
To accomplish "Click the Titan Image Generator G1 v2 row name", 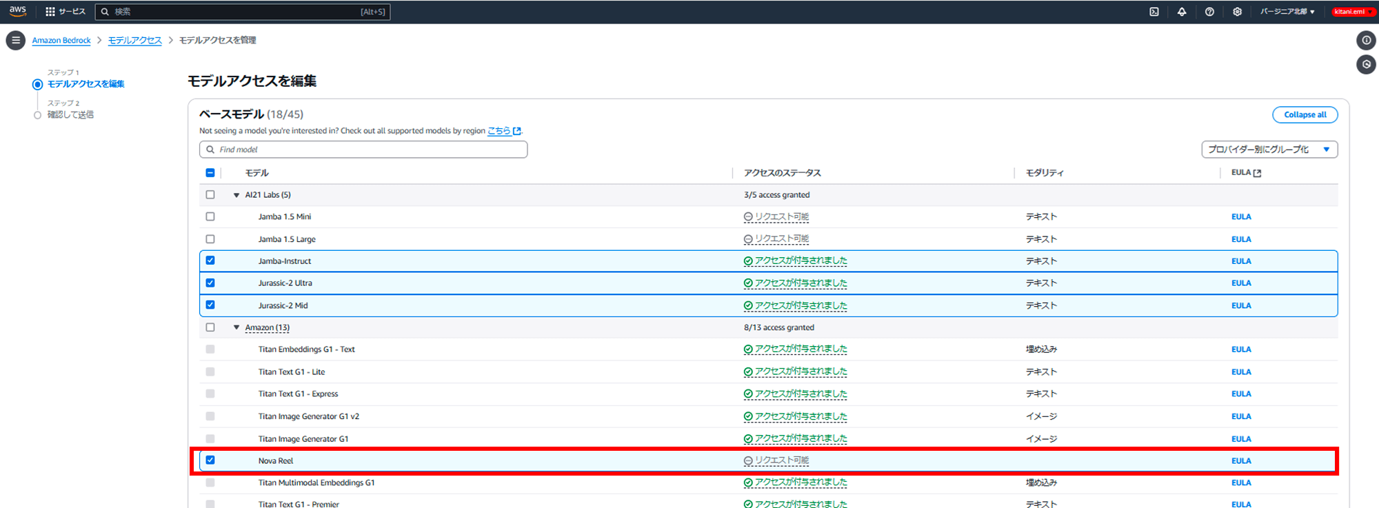I will click(309, 416).
